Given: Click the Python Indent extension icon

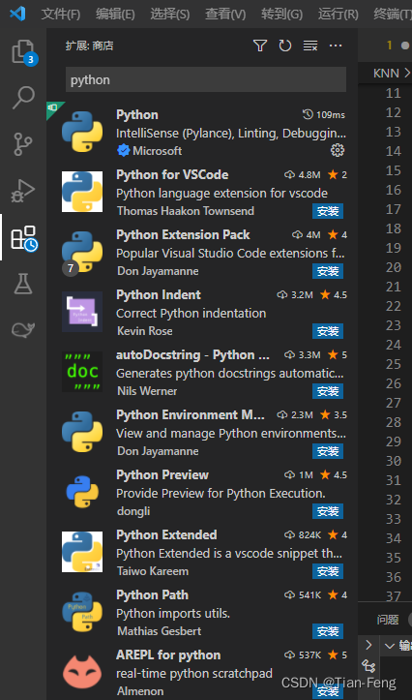Looking at the screenshot, I should (x=82, y=312).
